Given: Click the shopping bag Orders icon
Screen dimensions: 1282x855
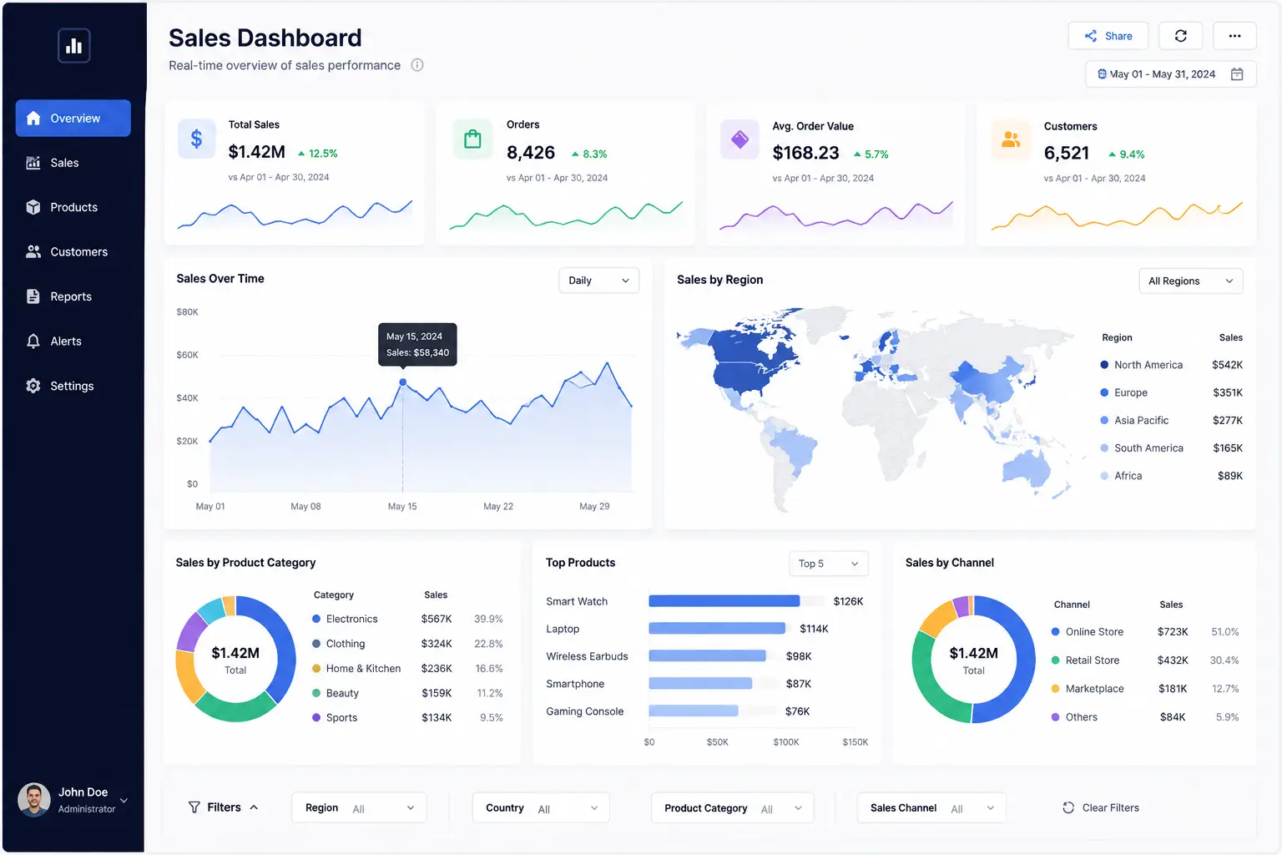Looking at the screenshot, I should 472,139.
